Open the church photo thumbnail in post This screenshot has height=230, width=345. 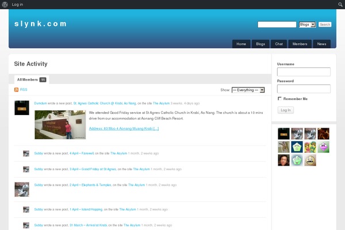click(60, 125)
